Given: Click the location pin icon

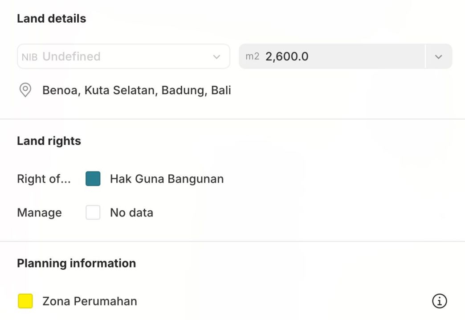Looking at the screenshot, I should pyautogui.click(x=25, y=90).
